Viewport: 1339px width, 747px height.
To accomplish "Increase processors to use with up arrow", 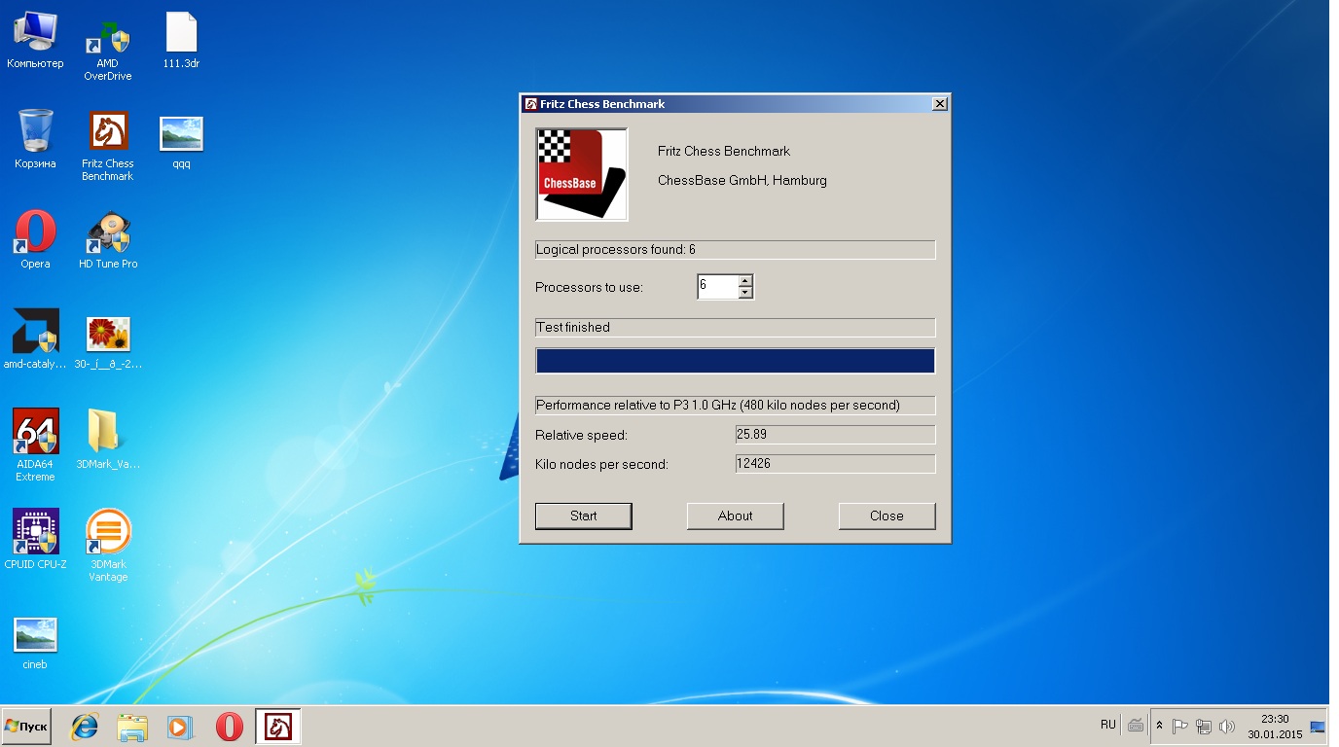I will point(745,281).
